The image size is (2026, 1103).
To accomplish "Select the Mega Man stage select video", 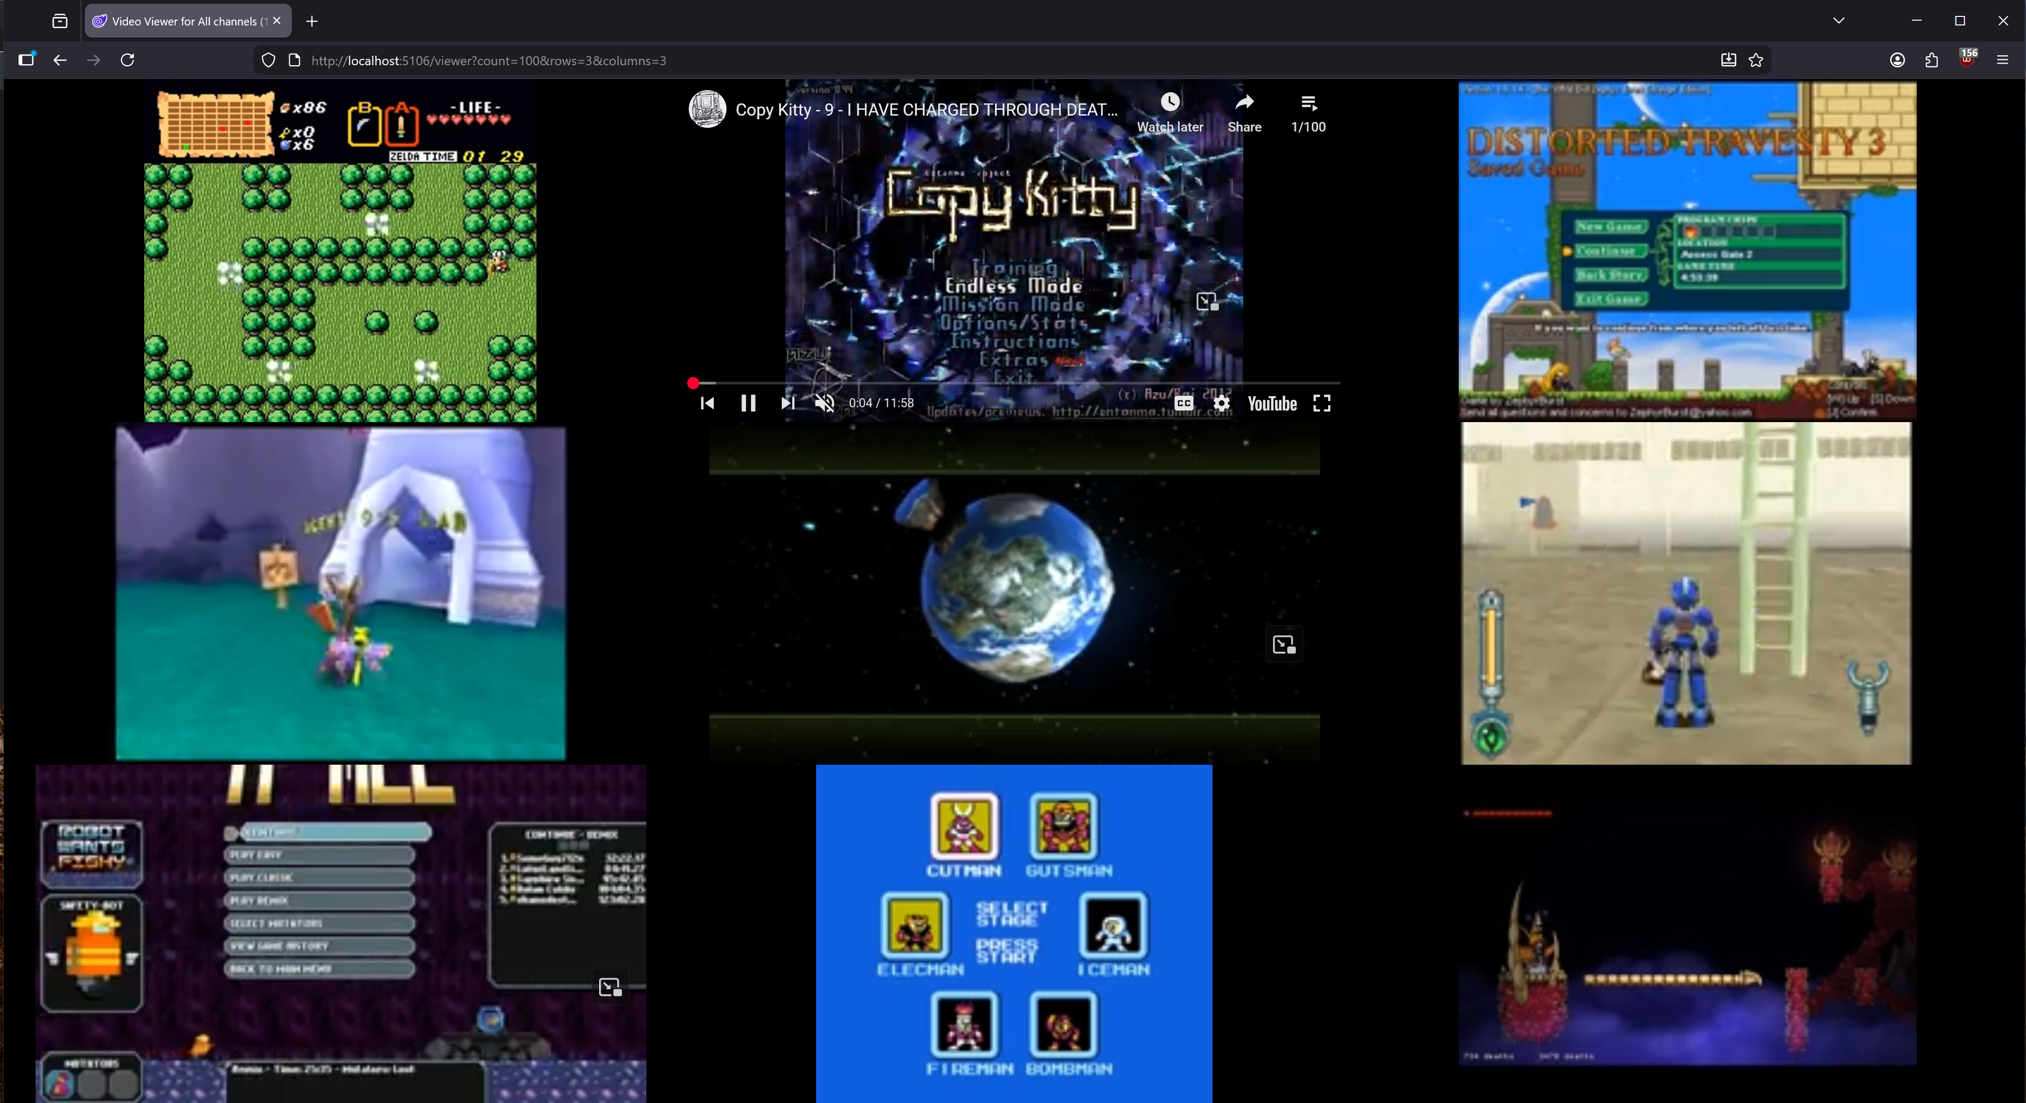I will [x=1014, y=933].
